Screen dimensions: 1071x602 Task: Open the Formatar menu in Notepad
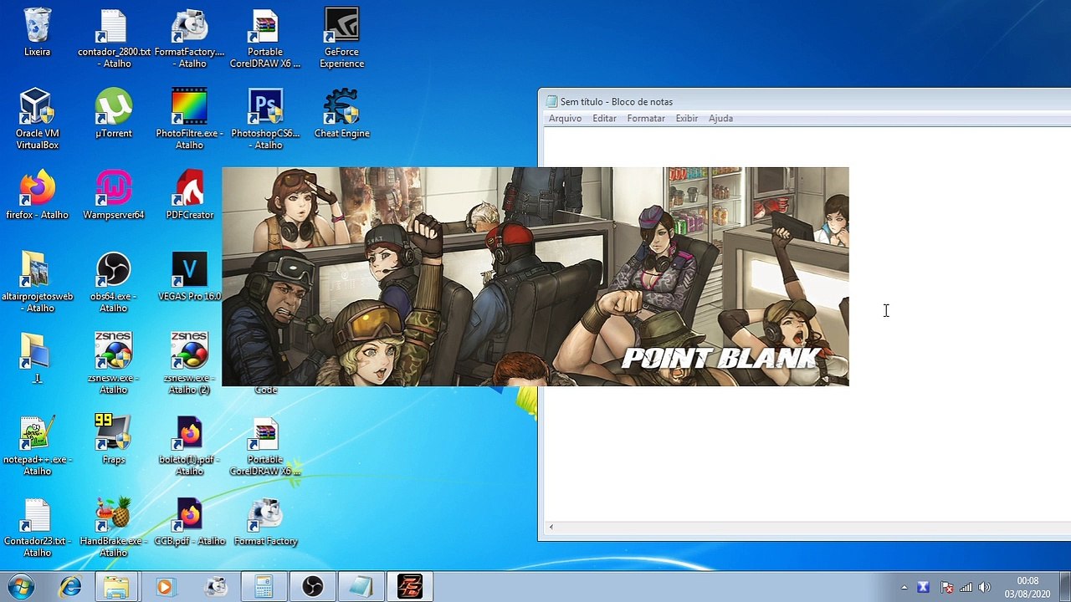click(x=646, y=119)
